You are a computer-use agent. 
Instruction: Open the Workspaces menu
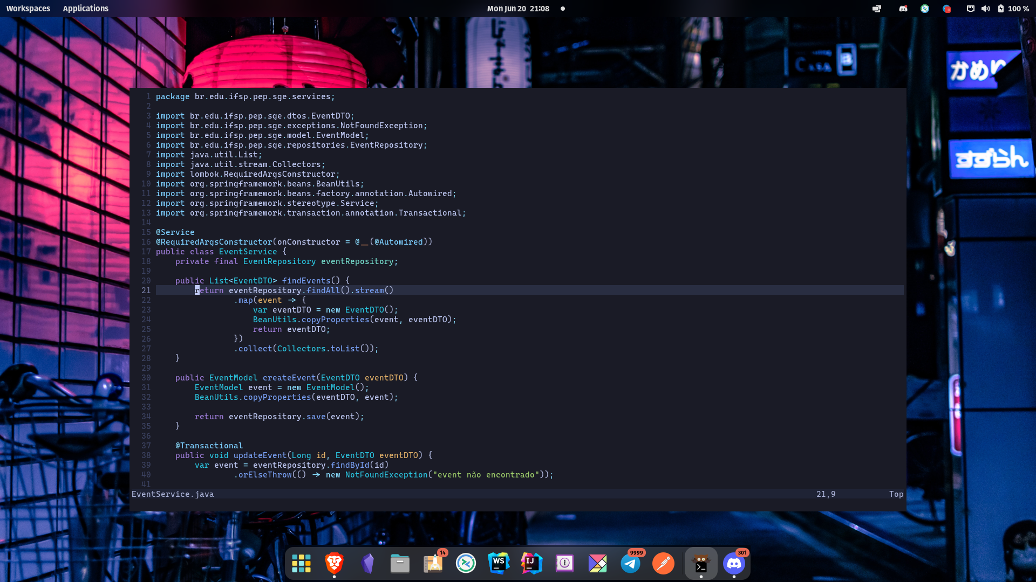[28, 9]
